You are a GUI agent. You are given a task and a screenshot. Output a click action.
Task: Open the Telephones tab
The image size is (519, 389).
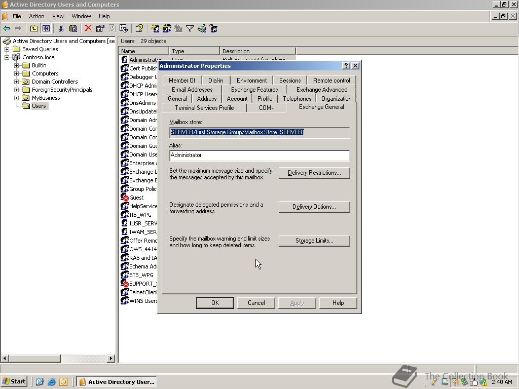point(297,99)
